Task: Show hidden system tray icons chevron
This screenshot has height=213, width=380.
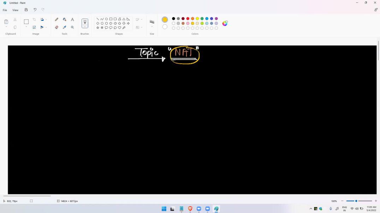Action: click(x=311, y=209)
